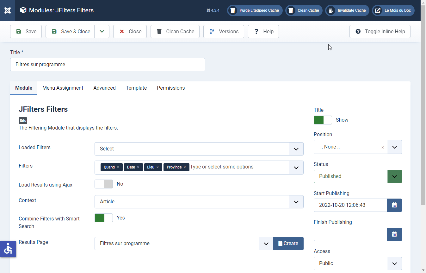Image resolution: width=426 pixels, height=273 pixels.
Task: Open the Loaded Filters dropdown
Action: 199,149
